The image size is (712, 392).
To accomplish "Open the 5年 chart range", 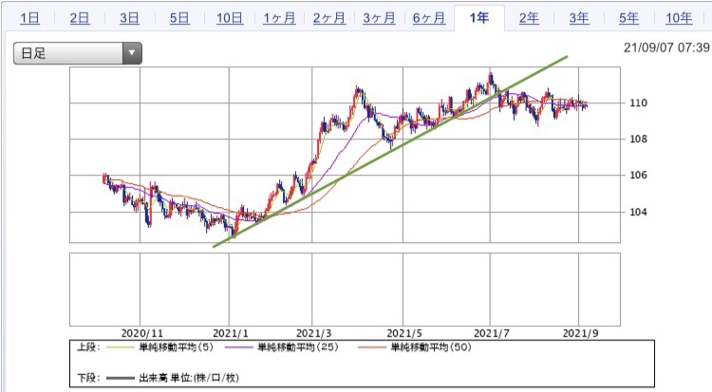I will click(628, 18).
